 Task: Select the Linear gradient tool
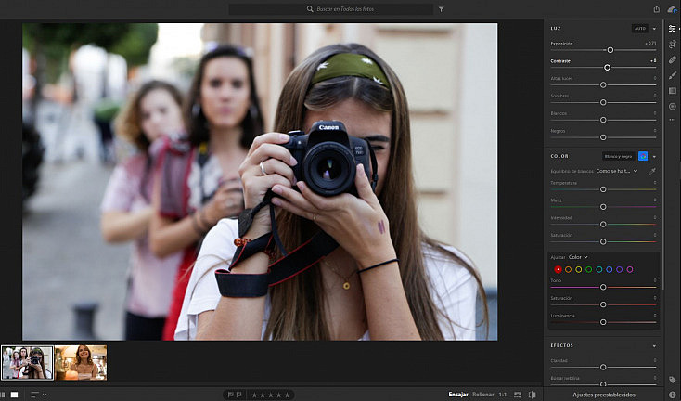pos(673,91)
